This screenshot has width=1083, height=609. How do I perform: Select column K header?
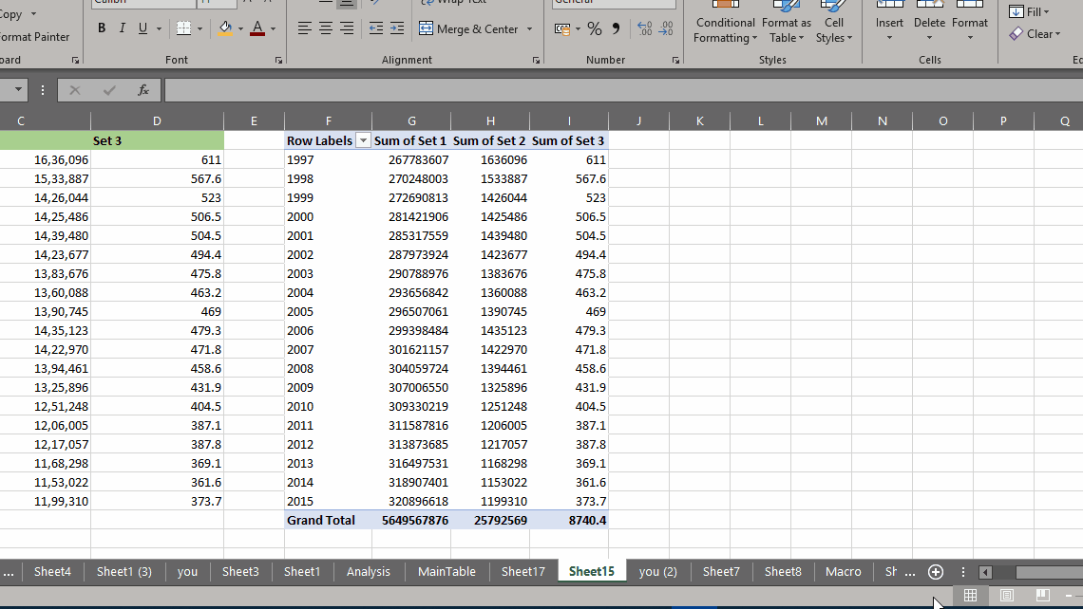coord(699,121)
